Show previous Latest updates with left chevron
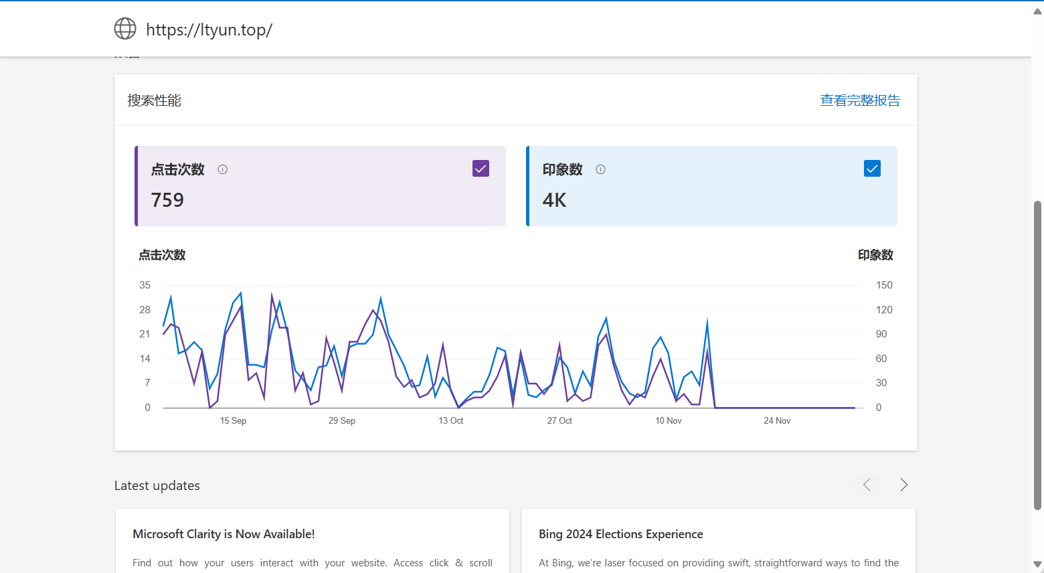The image size is (1044, 573). click(867, 485)
